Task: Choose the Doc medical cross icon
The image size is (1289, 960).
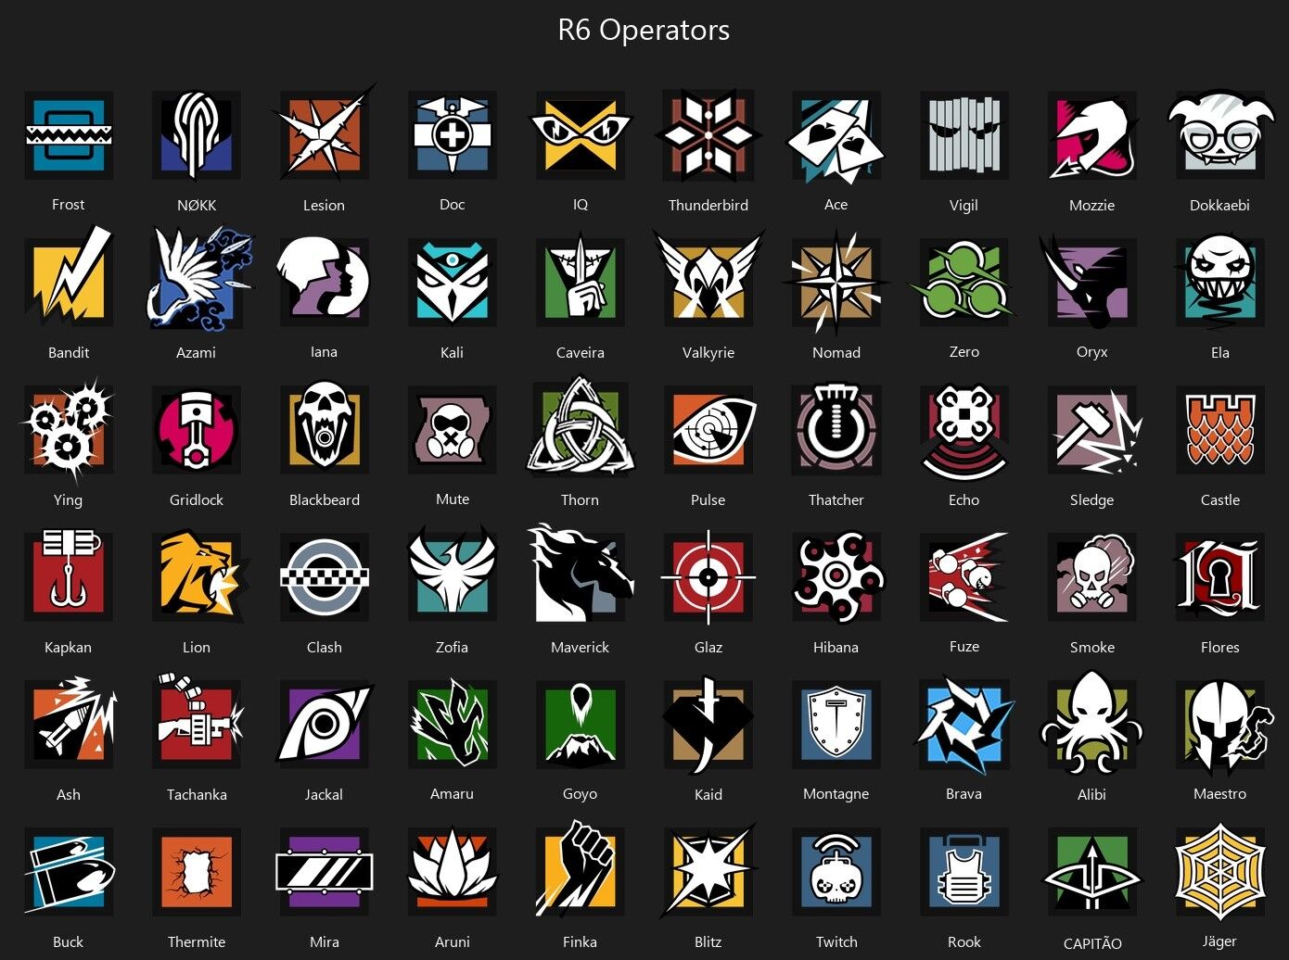Action: click(x=453, y=133)
